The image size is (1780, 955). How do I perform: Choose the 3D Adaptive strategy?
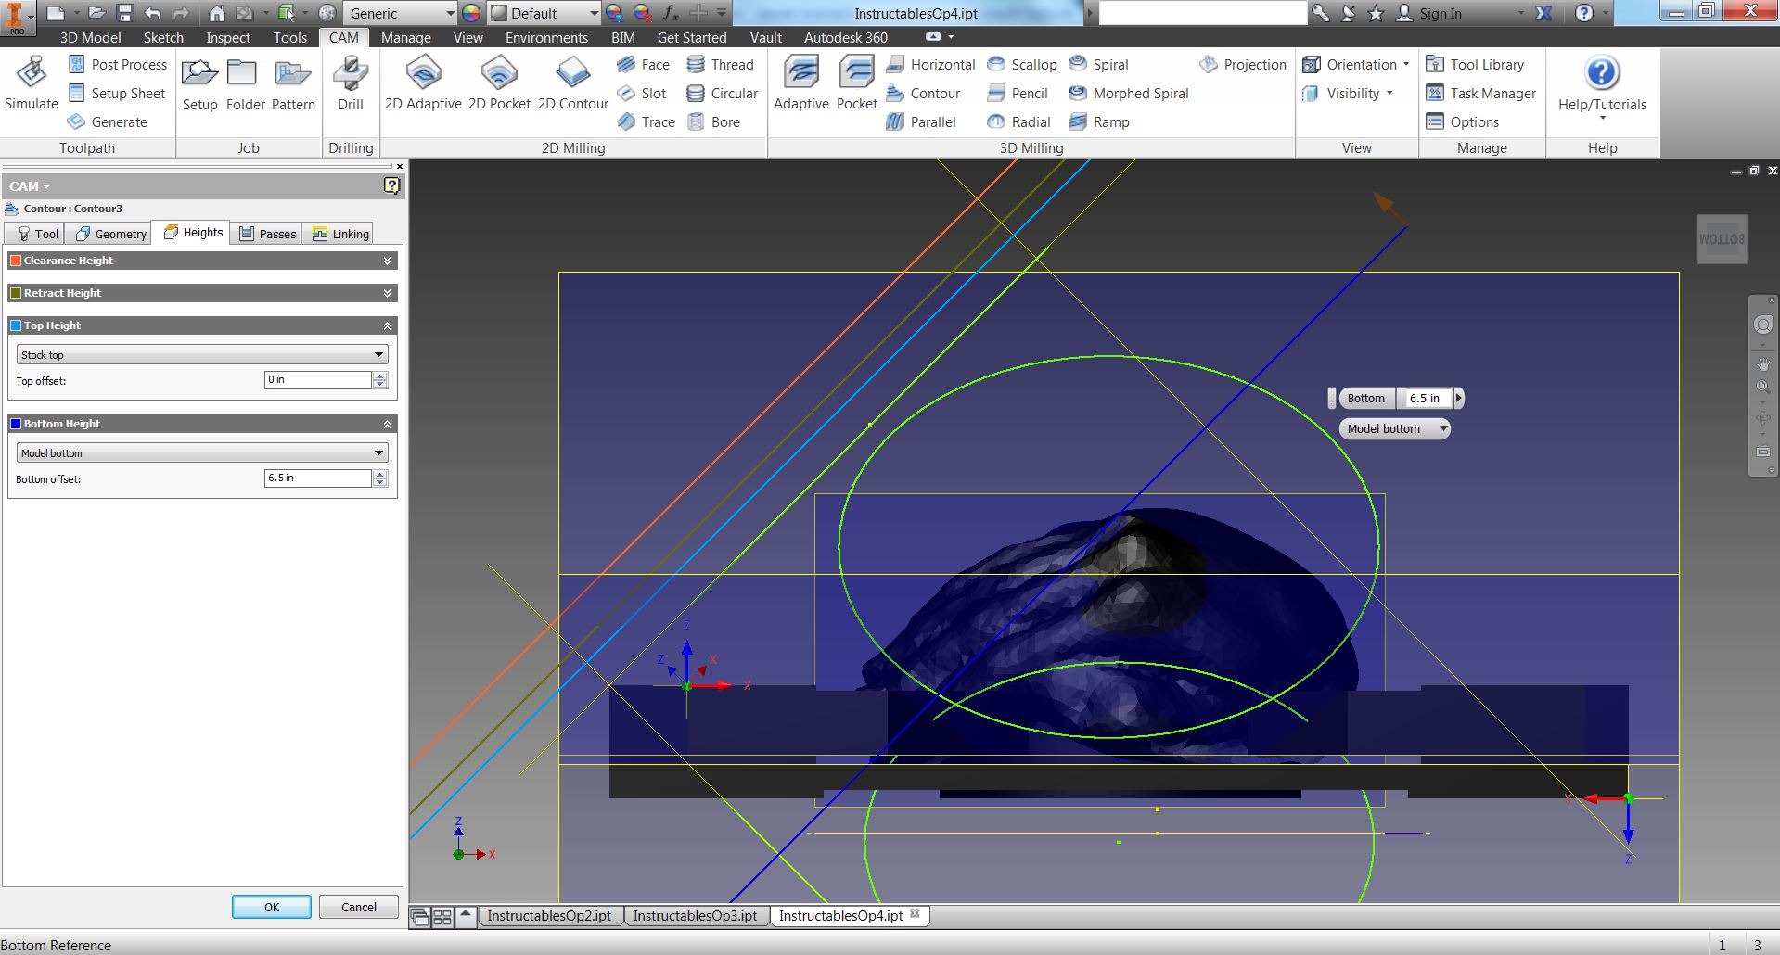coord(800,83)
